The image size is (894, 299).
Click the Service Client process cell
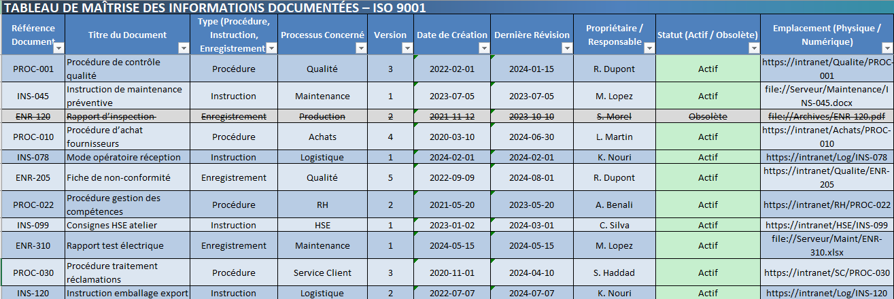click(x=322, y=272)
